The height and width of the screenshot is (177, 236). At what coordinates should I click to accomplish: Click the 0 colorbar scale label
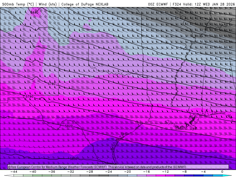[222, 172]
